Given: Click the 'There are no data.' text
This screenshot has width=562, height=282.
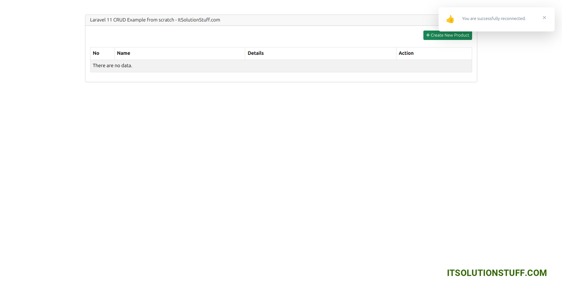Looking at the screenshot, I should pos(112,66).
